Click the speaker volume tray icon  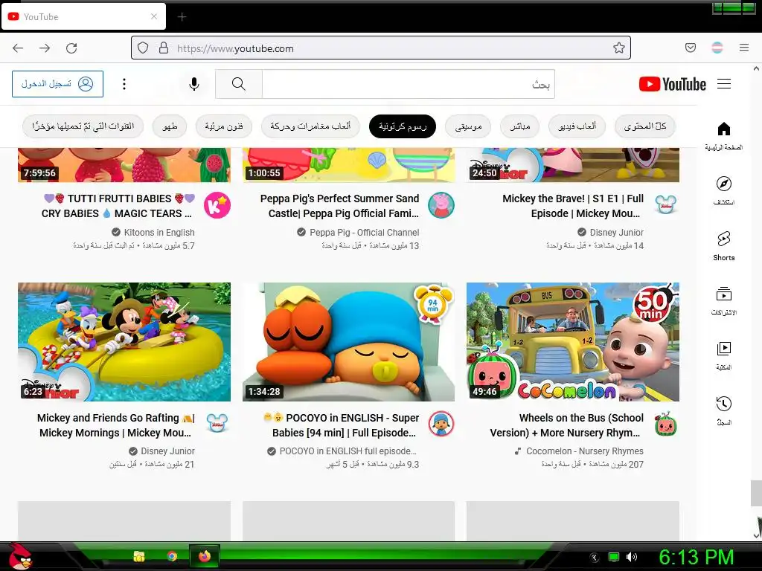pyautogui.click(x=632, y=557)
